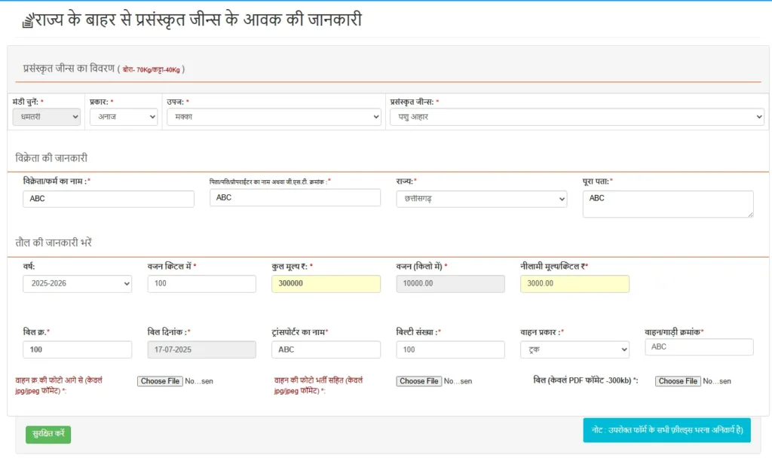Click the सुरक्षित करें save button
This screenshot has height=470, width=772.
tap(47, 435)
